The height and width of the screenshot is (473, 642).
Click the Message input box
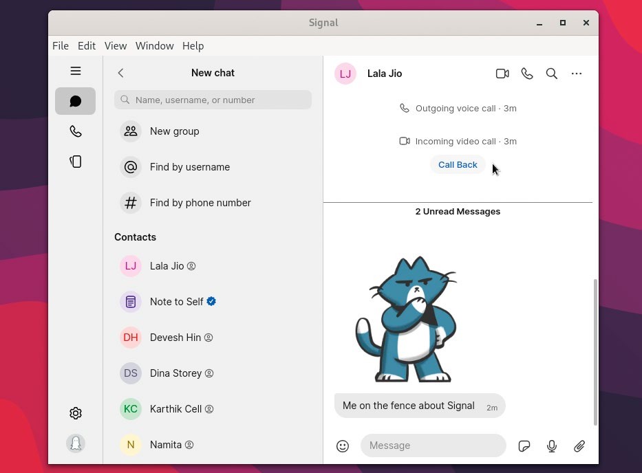(434, 445)
